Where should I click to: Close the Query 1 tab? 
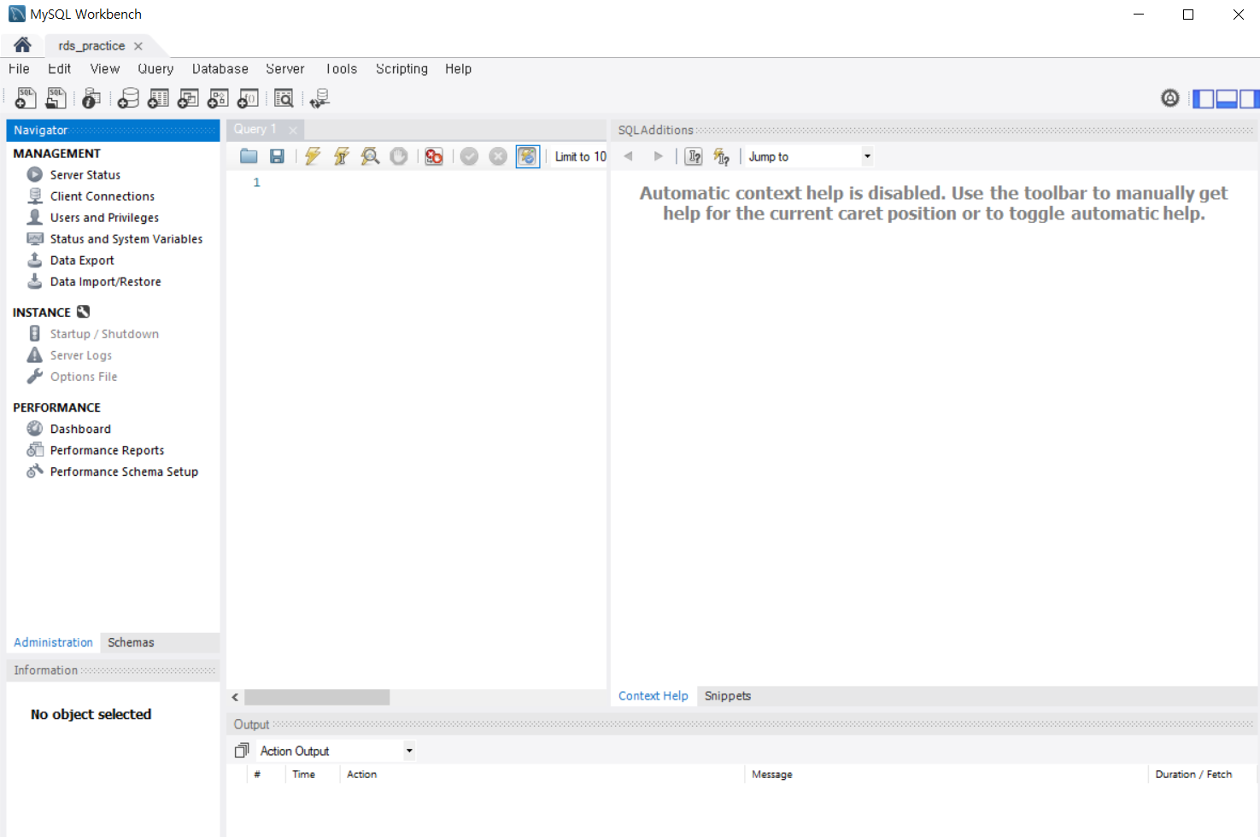tap(293, 130)
